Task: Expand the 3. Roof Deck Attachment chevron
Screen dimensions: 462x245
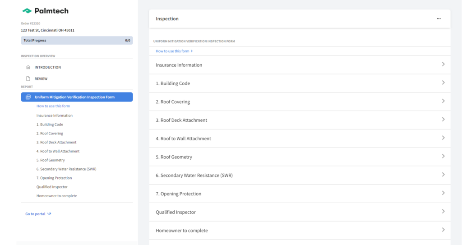Action: coord(443,120)
